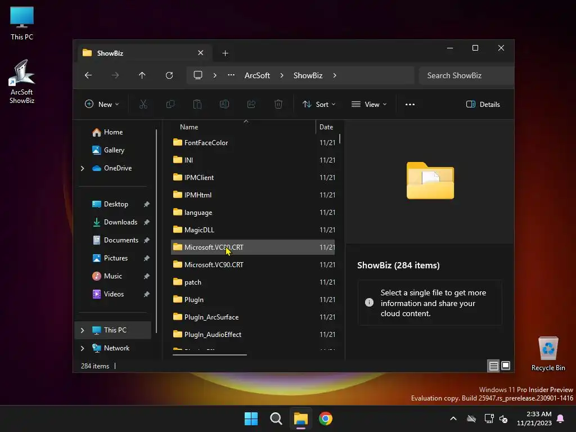Image resolution: width=576 pixels, height=432 pixels.
Task: Open Documents in the navigation pane
Action: 121,240
